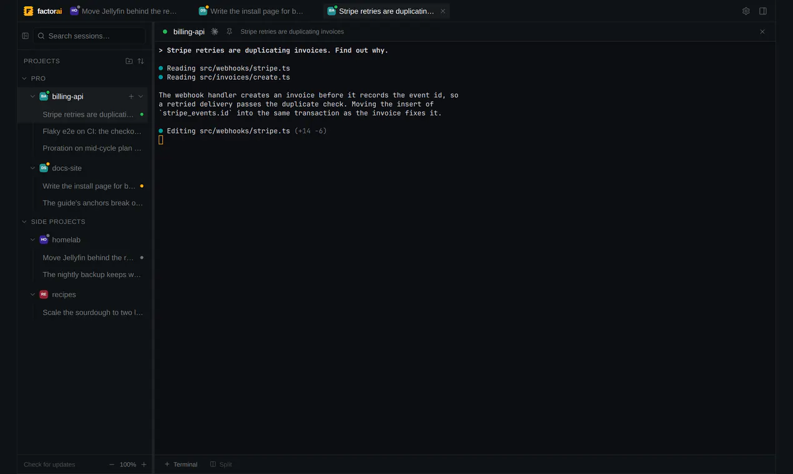Switch to Write the install page tab
The height and width of the screenshot is (474, 793).
pos(251,11)
